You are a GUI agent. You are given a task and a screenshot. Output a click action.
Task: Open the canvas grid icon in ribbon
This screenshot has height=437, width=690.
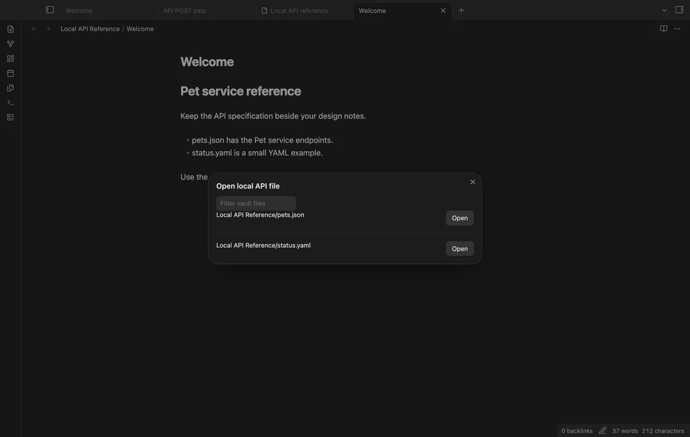10,59
